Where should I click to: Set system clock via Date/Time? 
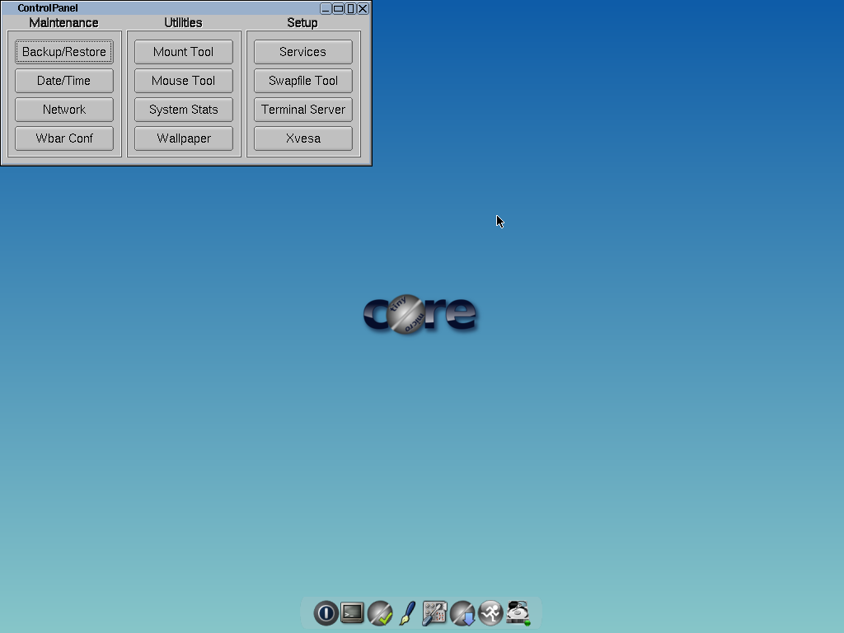pyautogui.click(x=63, y=80)
